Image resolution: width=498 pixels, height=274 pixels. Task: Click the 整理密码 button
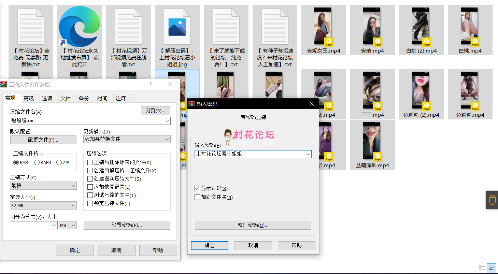click(x=253, y=225)
